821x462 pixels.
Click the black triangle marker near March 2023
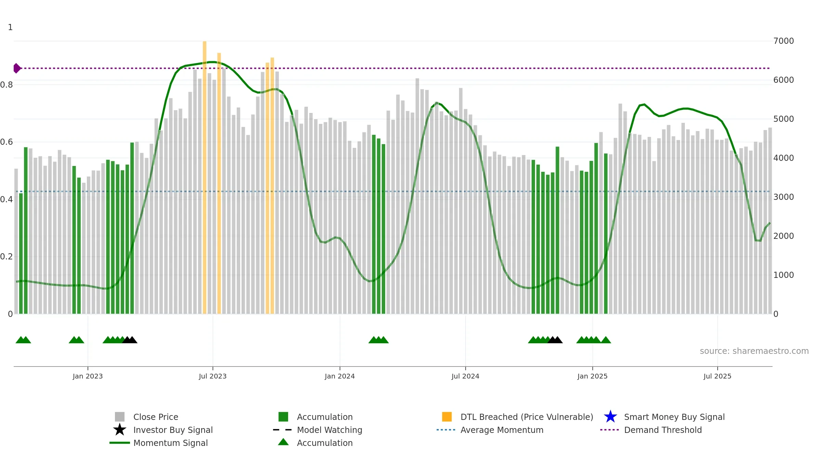click(x=130, y=340)
